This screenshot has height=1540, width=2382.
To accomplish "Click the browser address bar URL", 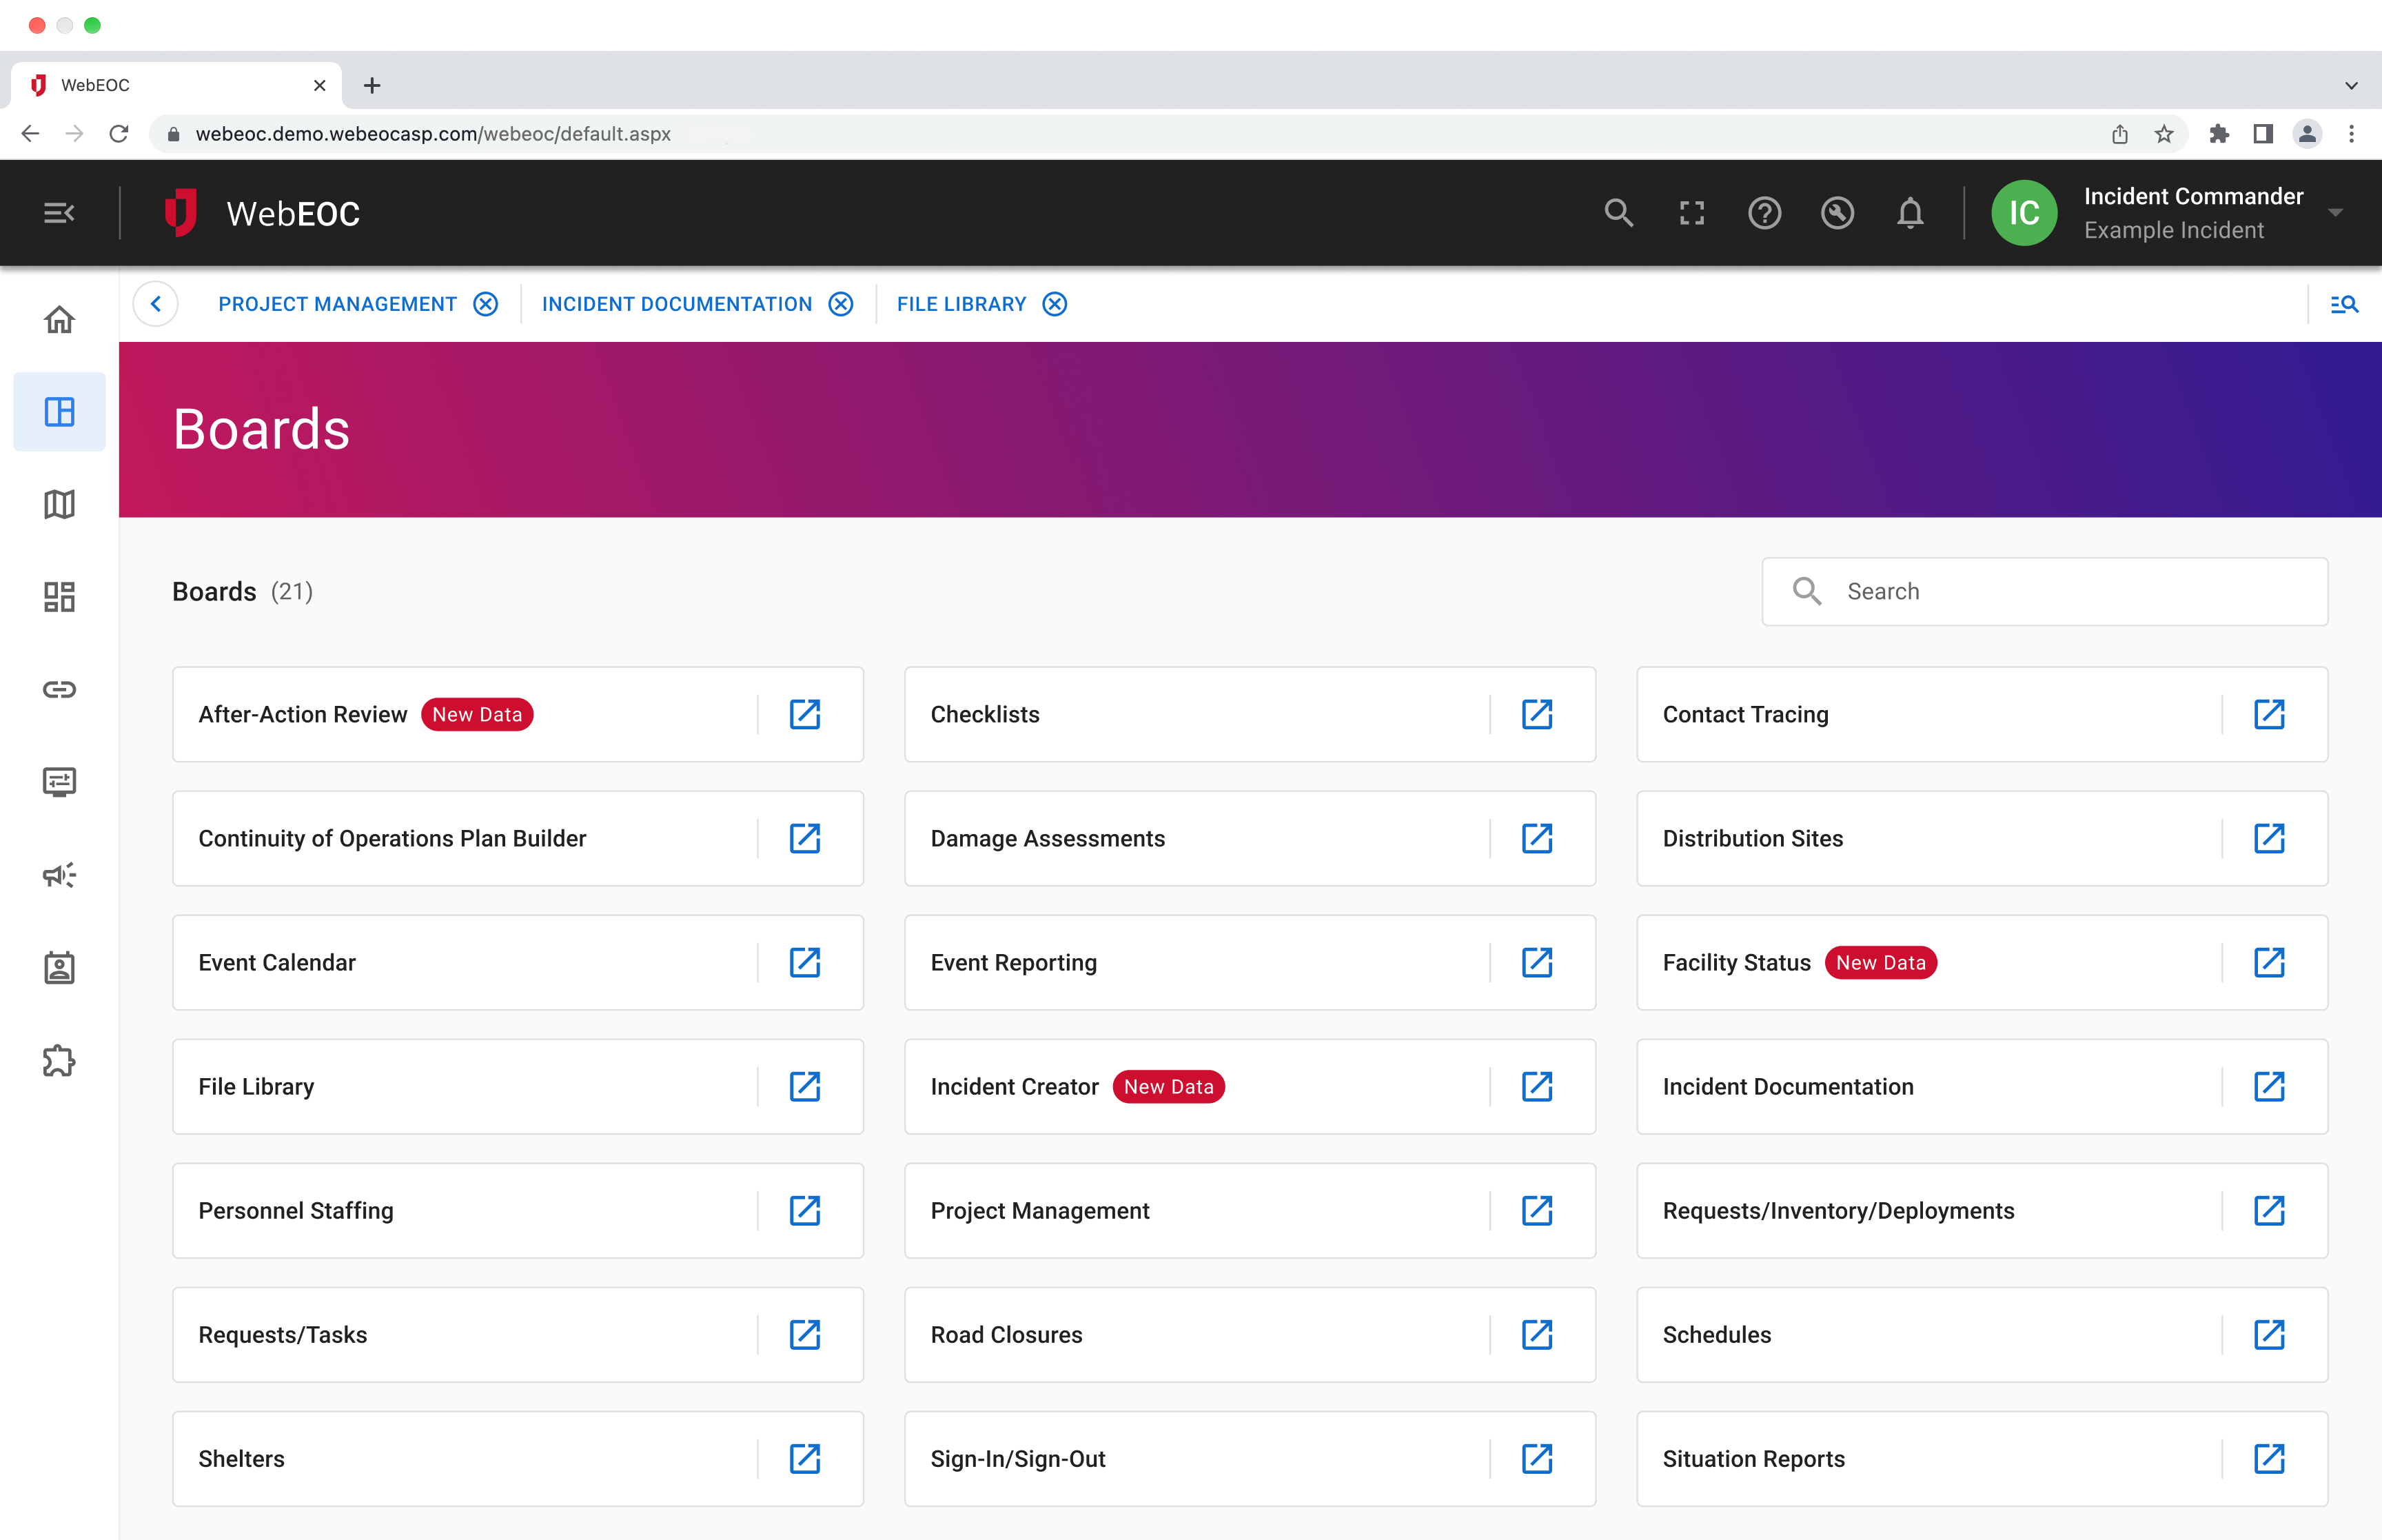I will coord(433,134).
